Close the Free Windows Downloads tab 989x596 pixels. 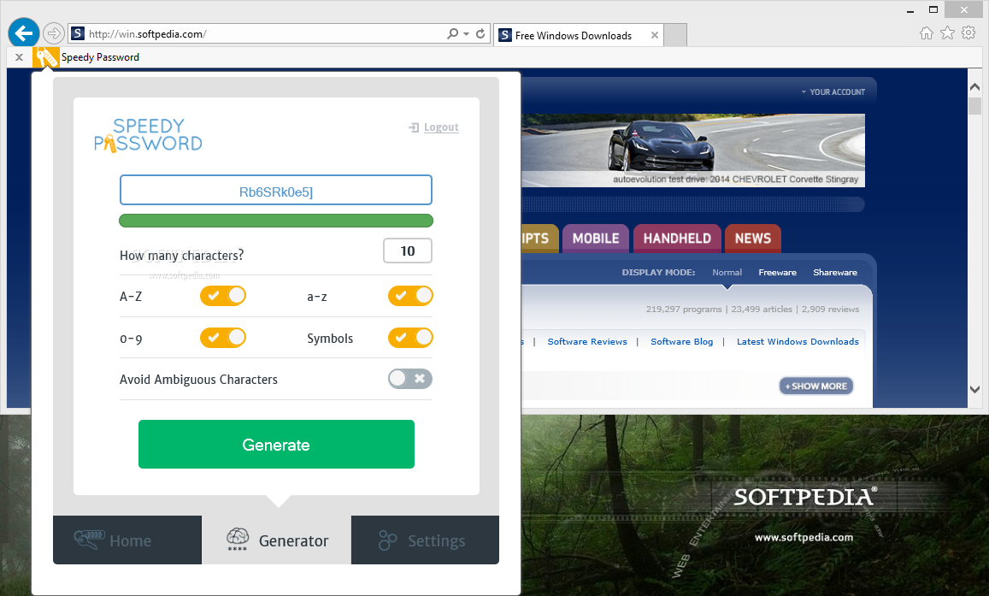pyautogui.click(x=655, y=35)
